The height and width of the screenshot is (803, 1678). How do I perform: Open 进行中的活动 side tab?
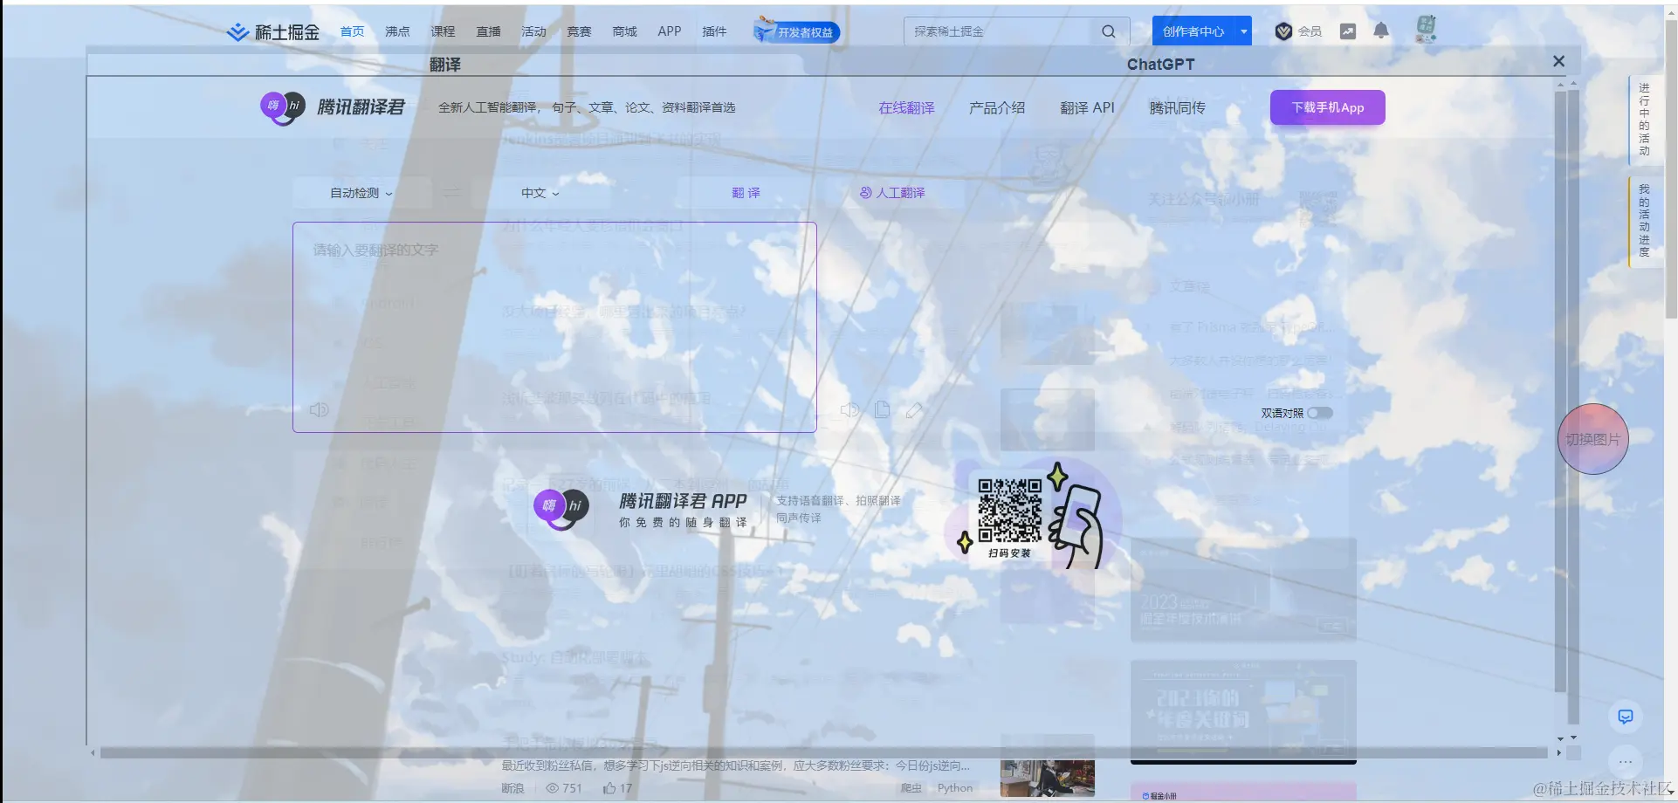point(1645,120)
